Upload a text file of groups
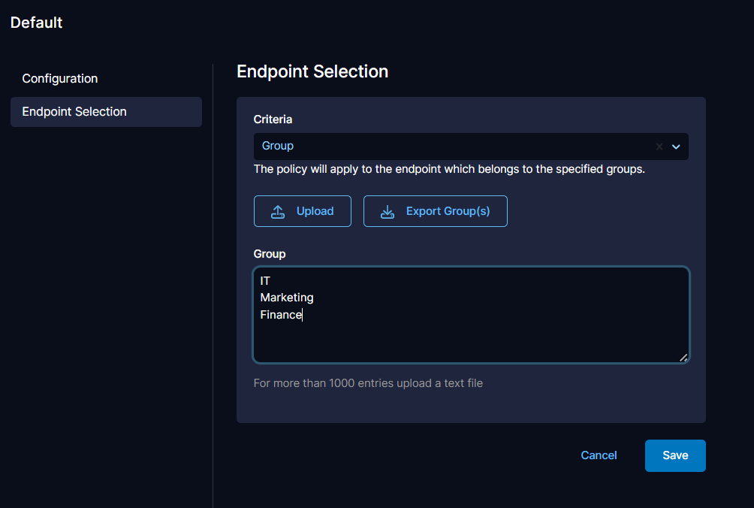This screenshot has height=508, width=754. [x=302, y=211]
